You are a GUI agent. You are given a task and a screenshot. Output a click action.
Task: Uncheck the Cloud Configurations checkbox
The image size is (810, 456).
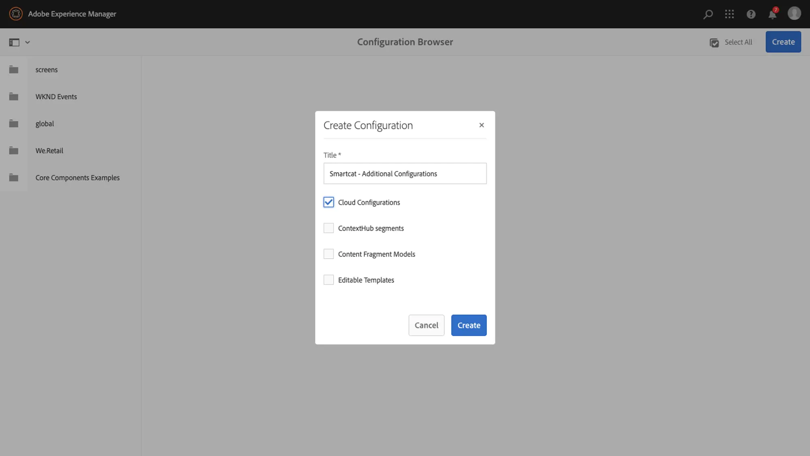pyautogui.click(x=328, y=202)
